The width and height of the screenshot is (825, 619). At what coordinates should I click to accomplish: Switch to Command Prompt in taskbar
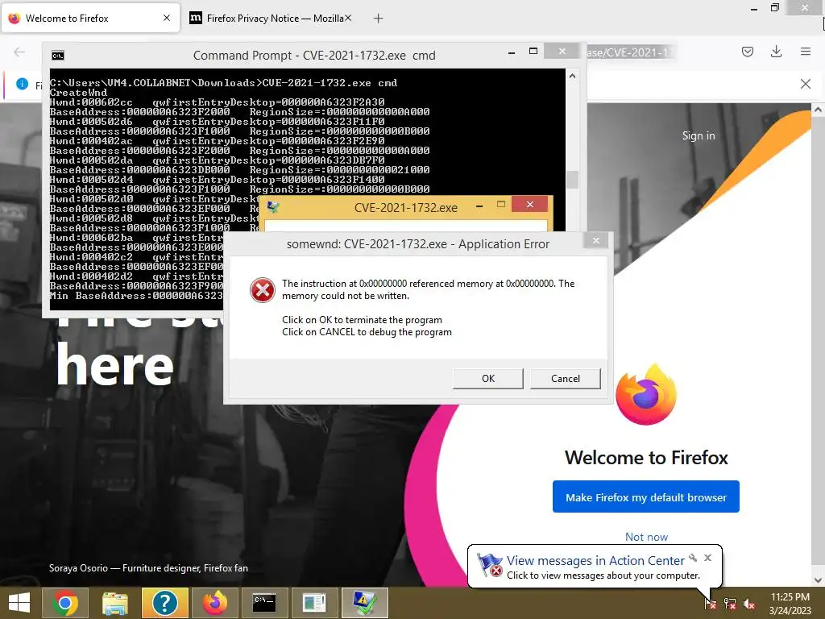click(264, 603)
